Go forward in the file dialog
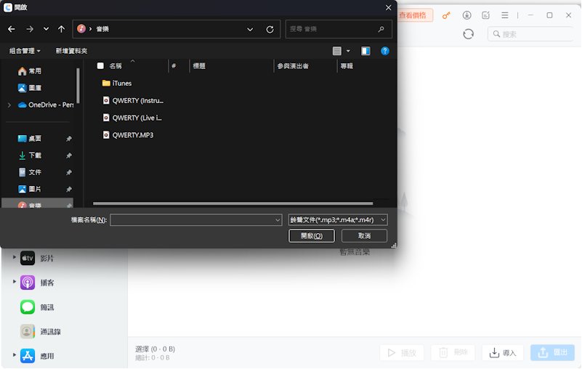 (x=30, y=29)
